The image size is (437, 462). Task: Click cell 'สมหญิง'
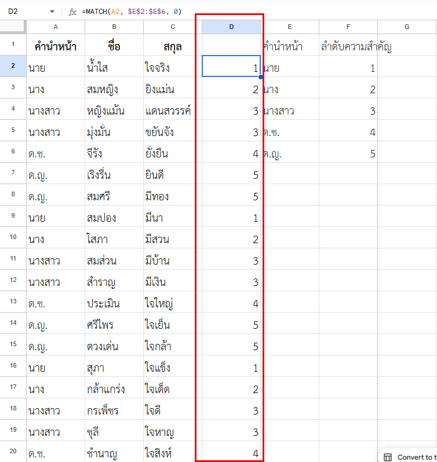pyautogui.click(x=114, y=87)
